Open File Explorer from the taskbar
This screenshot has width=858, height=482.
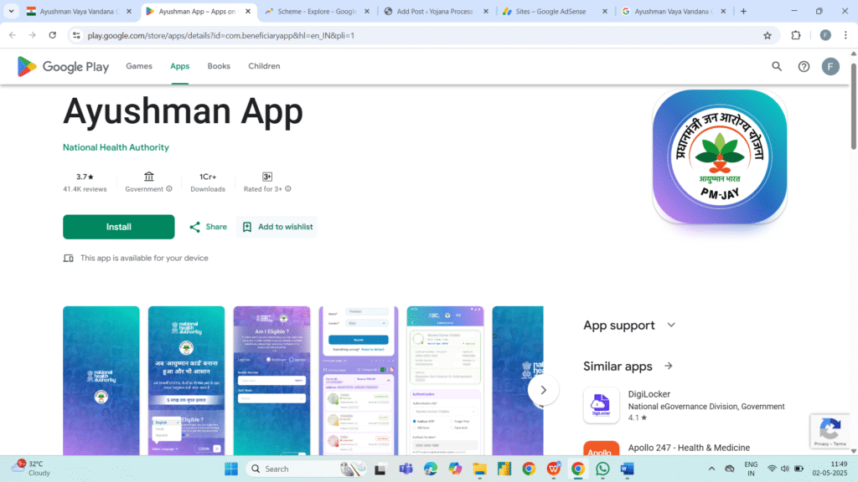479,469
